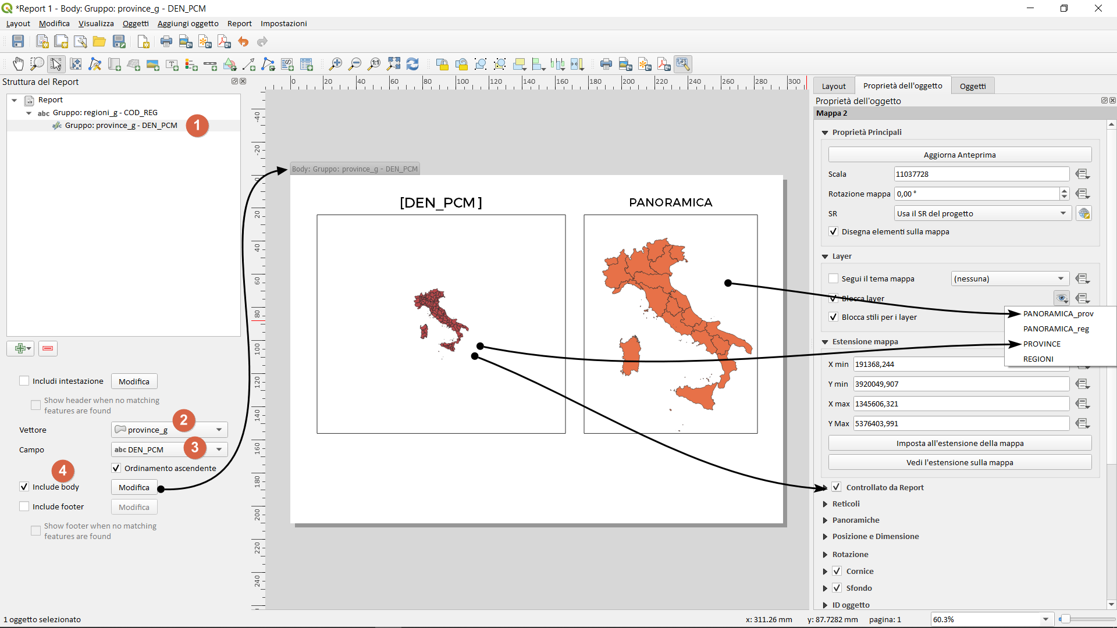Toggle the Include footer checkbox

click(x=24, y=506)
